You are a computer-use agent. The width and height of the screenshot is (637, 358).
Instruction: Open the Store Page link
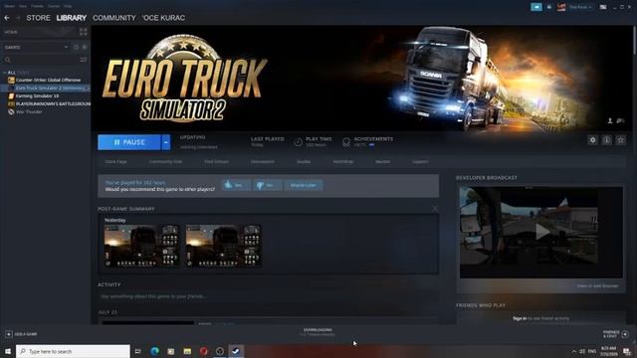point(115,161)
